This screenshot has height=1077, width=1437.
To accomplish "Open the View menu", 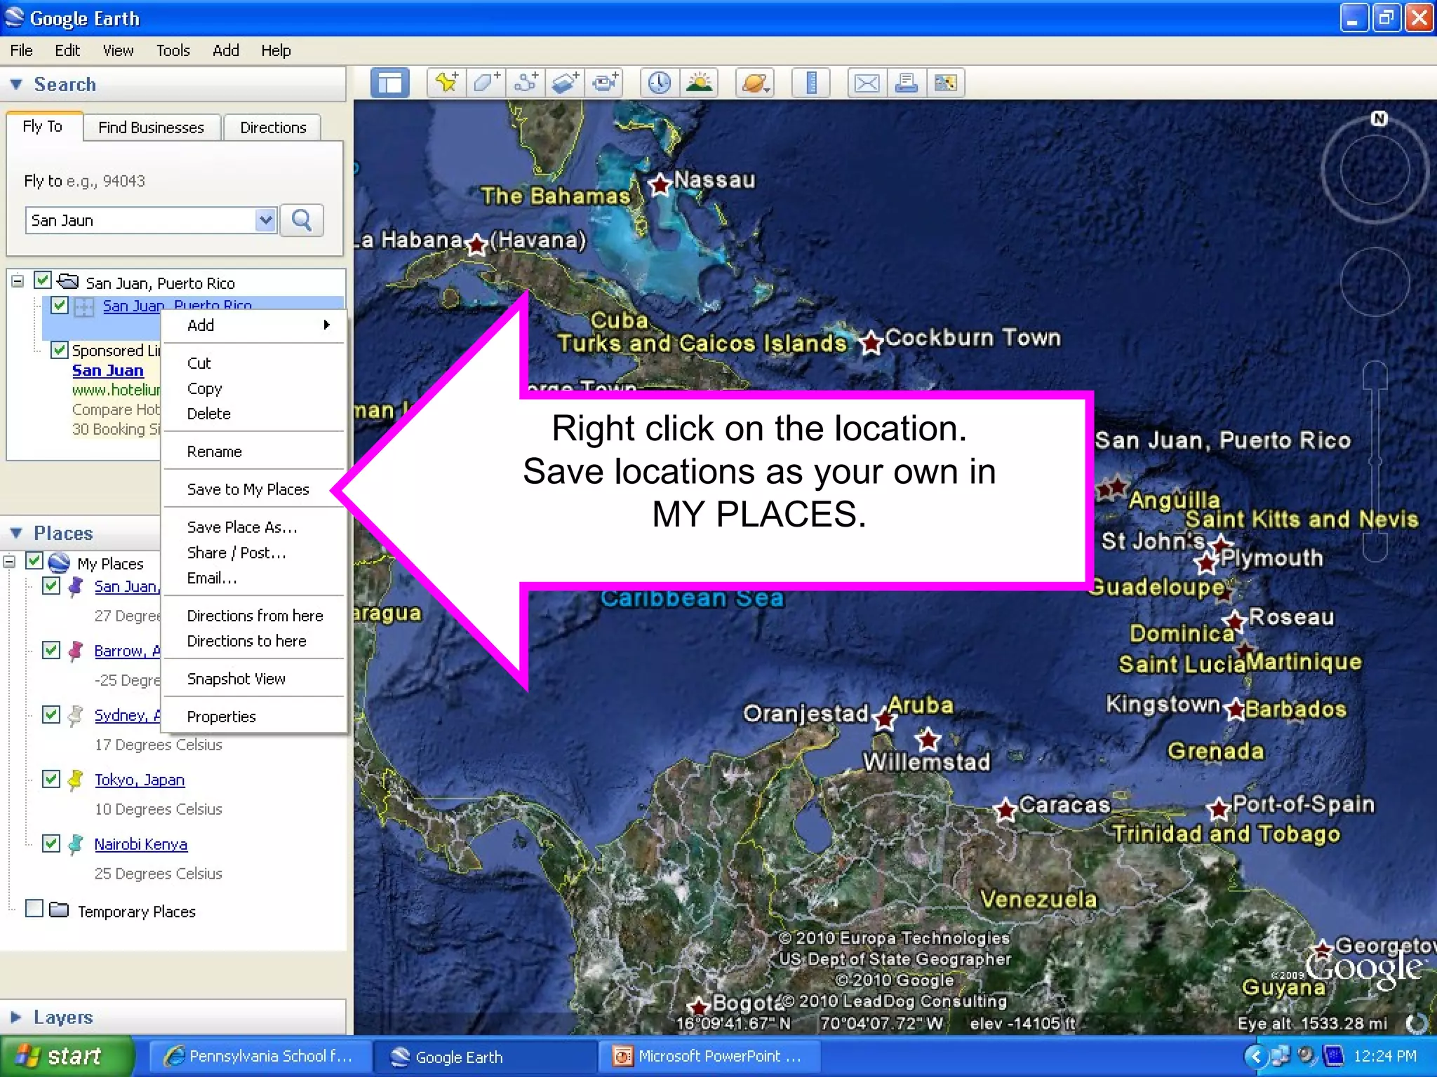I will tap(118, 50).
